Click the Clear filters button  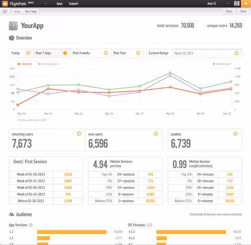229,11
